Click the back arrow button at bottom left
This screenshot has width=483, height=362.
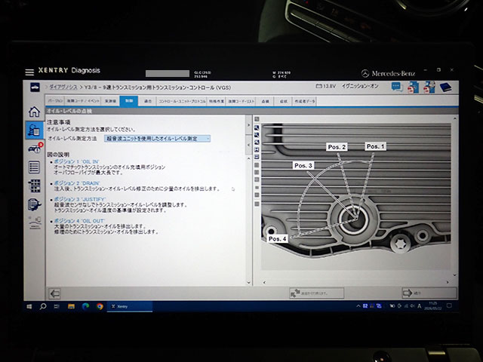tap(55, 293)
